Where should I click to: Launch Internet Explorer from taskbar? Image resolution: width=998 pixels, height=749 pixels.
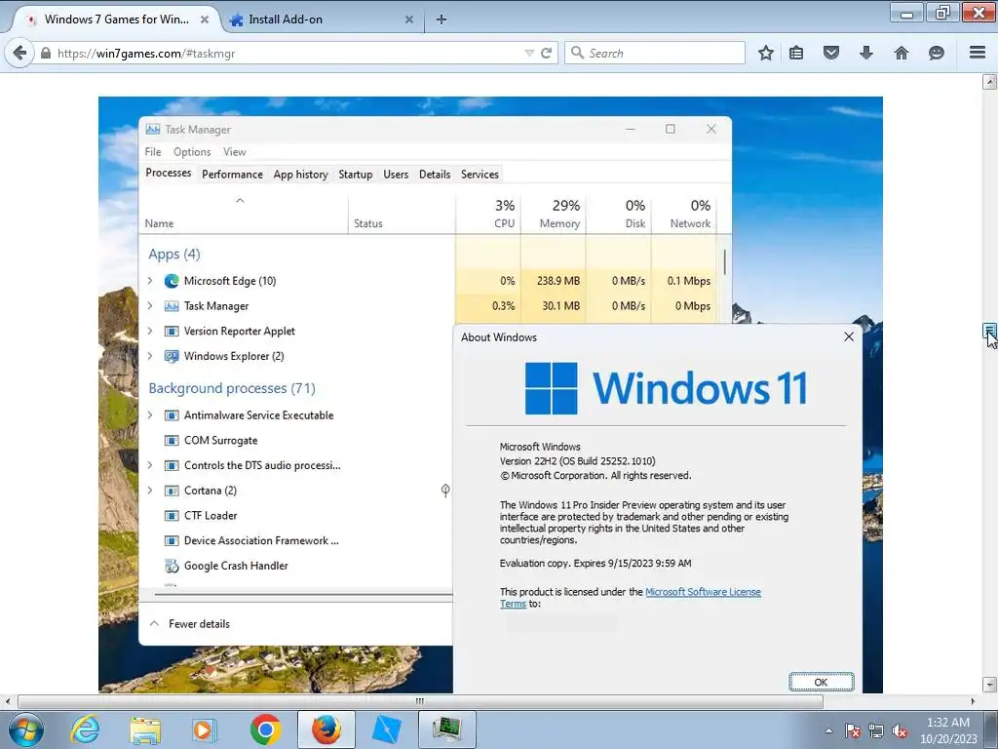coord(86,729)
